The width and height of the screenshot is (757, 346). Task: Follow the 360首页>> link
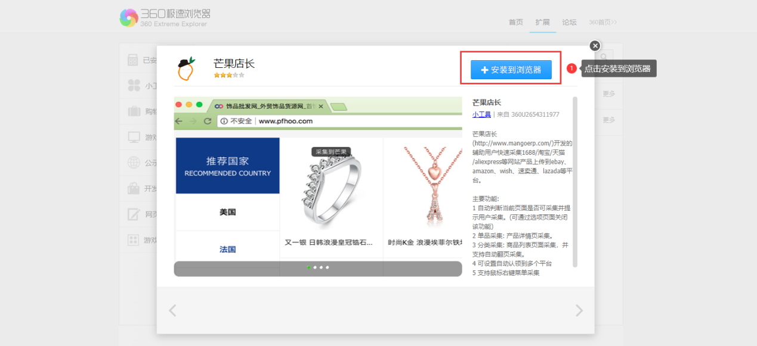[603, 22]
